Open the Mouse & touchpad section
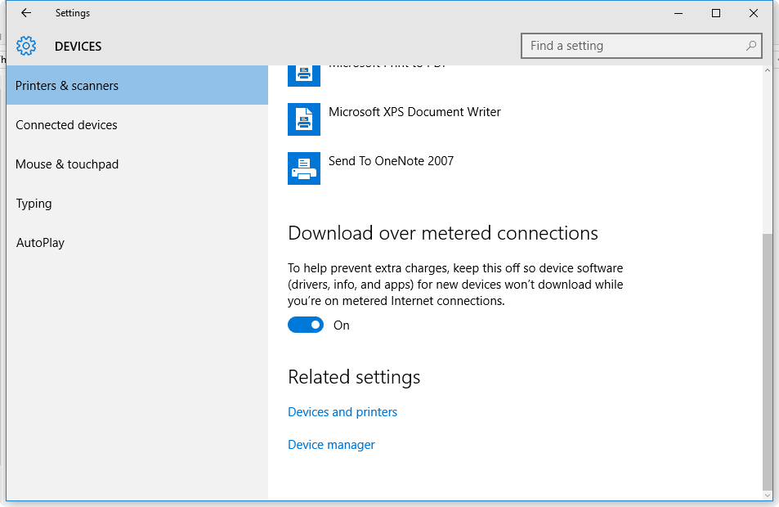The height and width of the screenshot is (507, 779). (67, 164)
